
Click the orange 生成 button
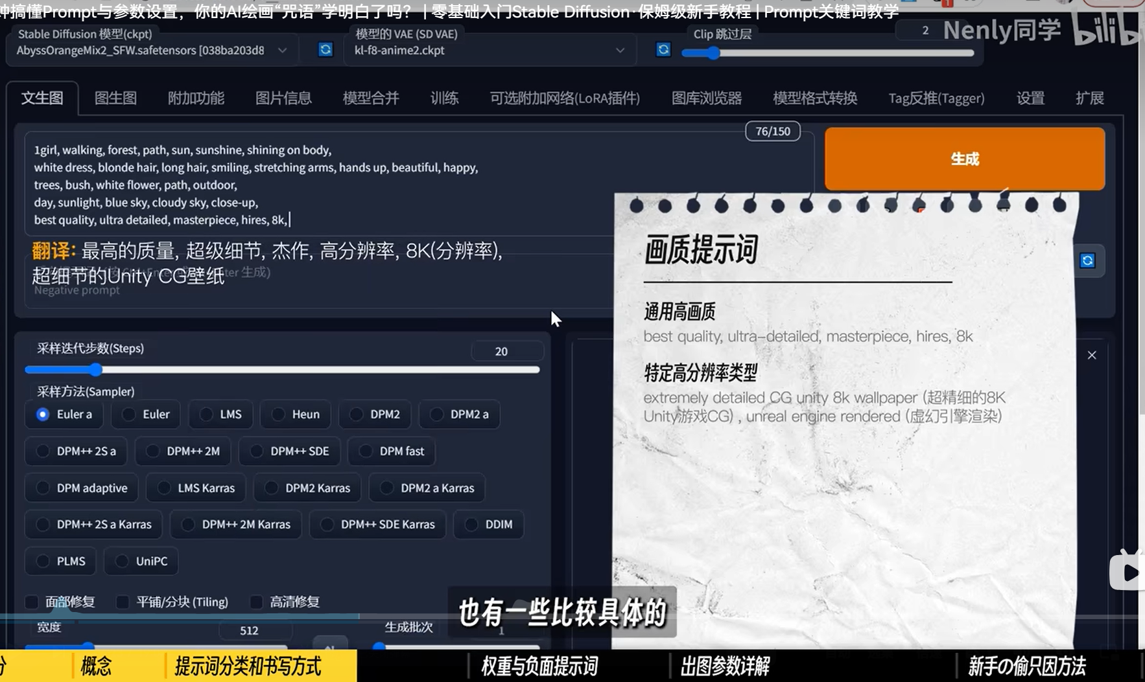[964, 159]
